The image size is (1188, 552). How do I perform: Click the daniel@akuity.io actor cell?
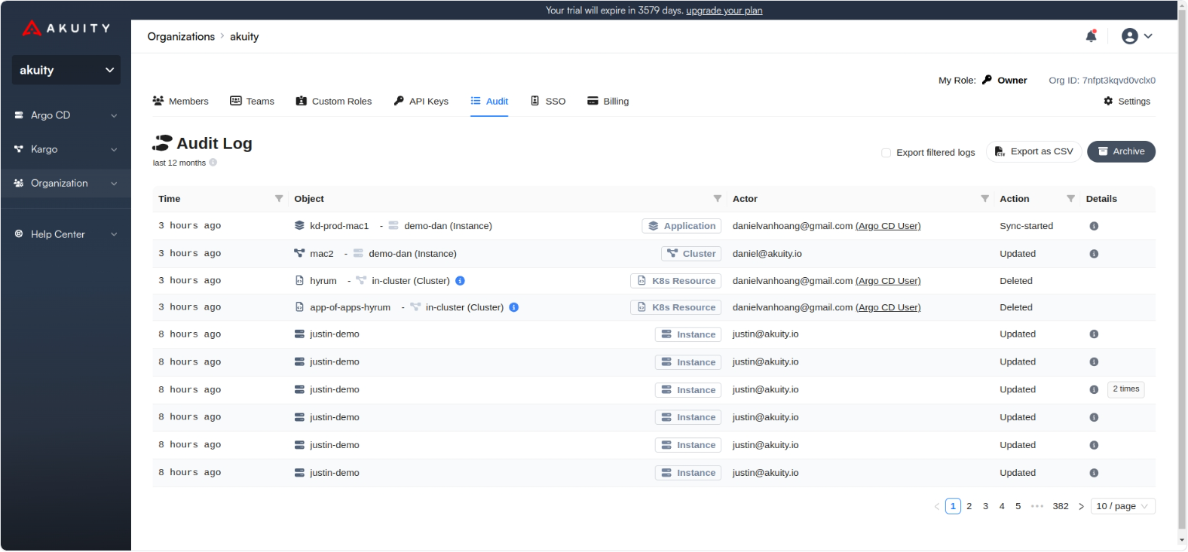tap(767, 254)
